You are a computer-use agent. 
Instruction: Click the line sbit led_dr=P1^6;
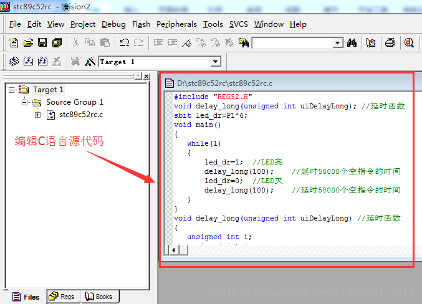click(x=211, y=115)
